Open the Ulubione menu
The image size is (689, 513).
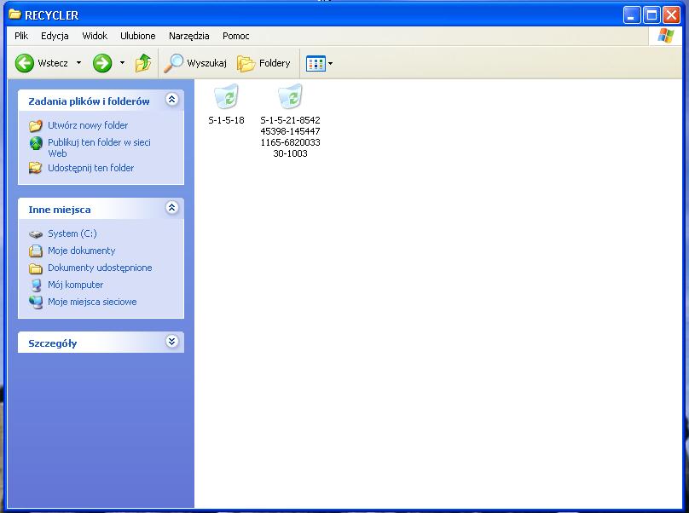(138, 36)
